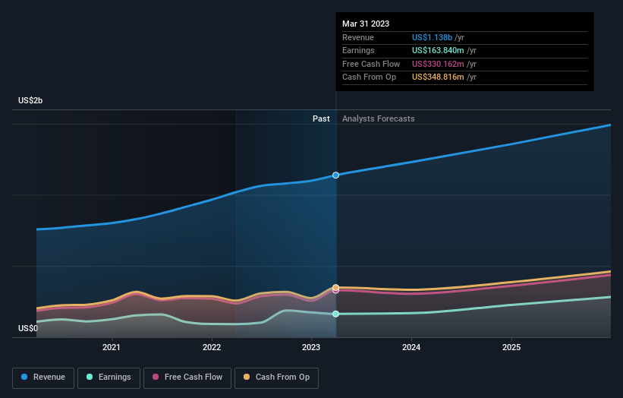Click the 2025 x-axis label
The height and width of the screenshot is (398, 623).
[511, 348]
